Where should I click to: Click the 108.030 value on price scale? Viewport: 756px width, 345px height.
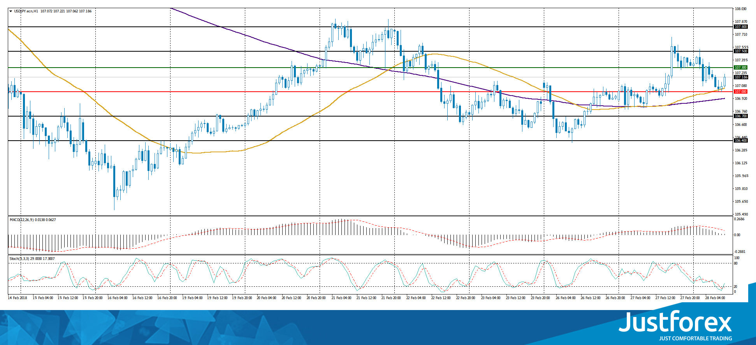740,9
